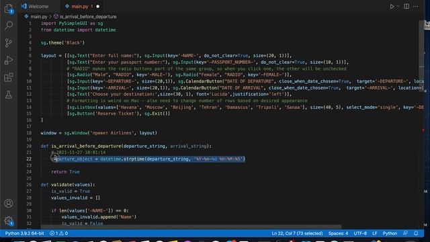This screenshot has width=430, height=242.
Task: Click 'values_invalid = []' on line 28
Action: (76, 198)
